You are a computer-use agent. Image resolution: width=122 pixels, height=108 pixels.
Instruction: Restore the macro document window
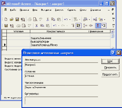[x=113, y=10]
